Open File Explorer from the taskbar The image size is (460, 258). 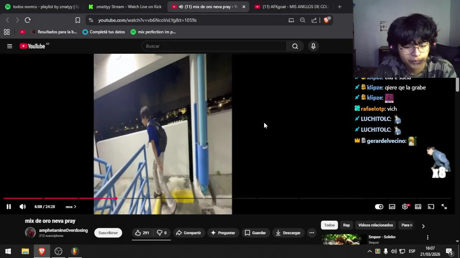pos(25,251)
